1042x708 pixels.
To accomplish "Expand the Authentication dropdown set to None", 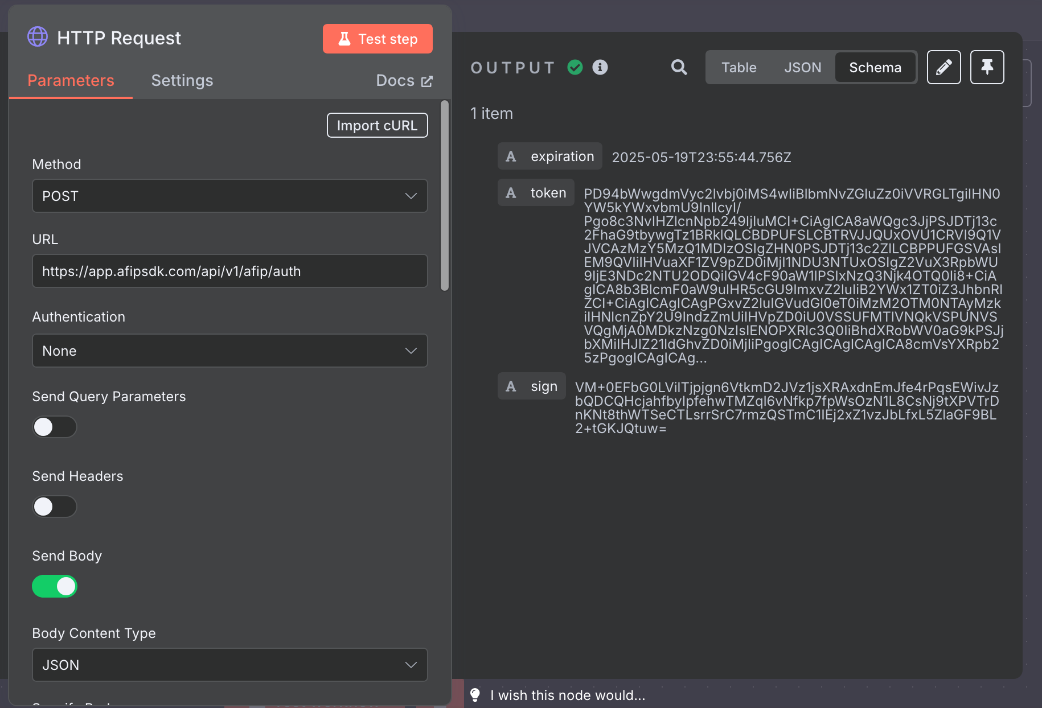I will 229,351.
